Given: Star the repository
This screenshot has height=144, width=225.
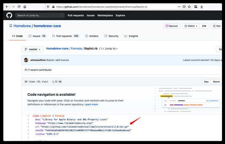Looking at the screenshot, I should (x=217, y=26).
